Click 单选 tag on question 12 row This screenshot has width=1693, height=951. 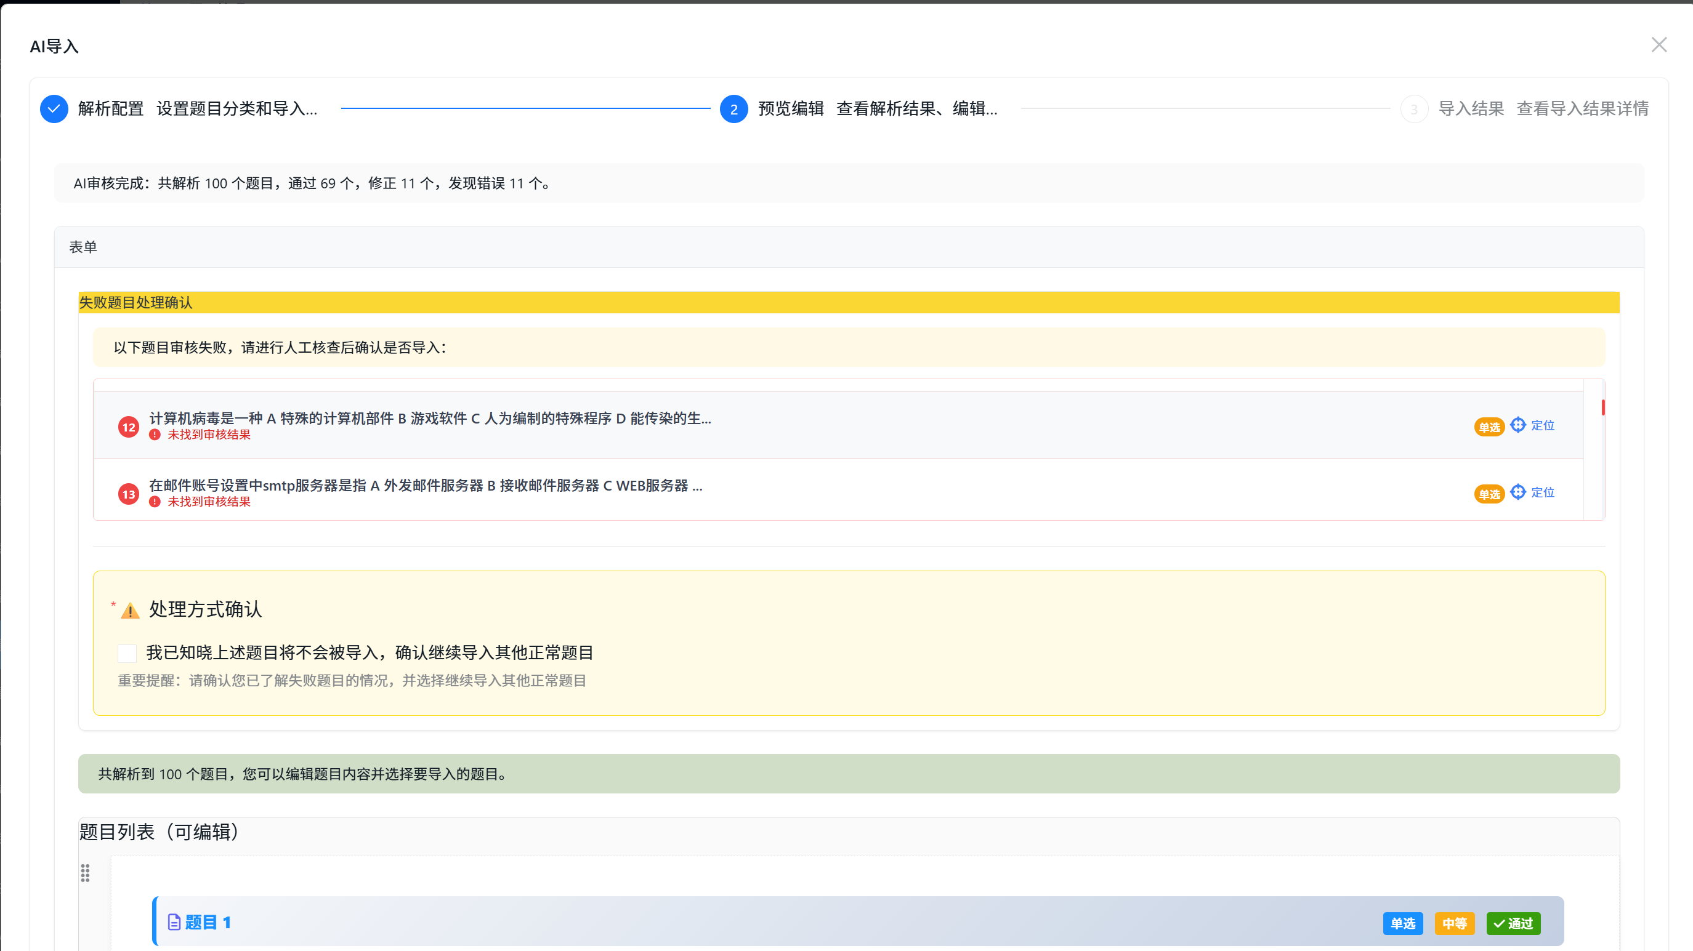point(1489,428)
